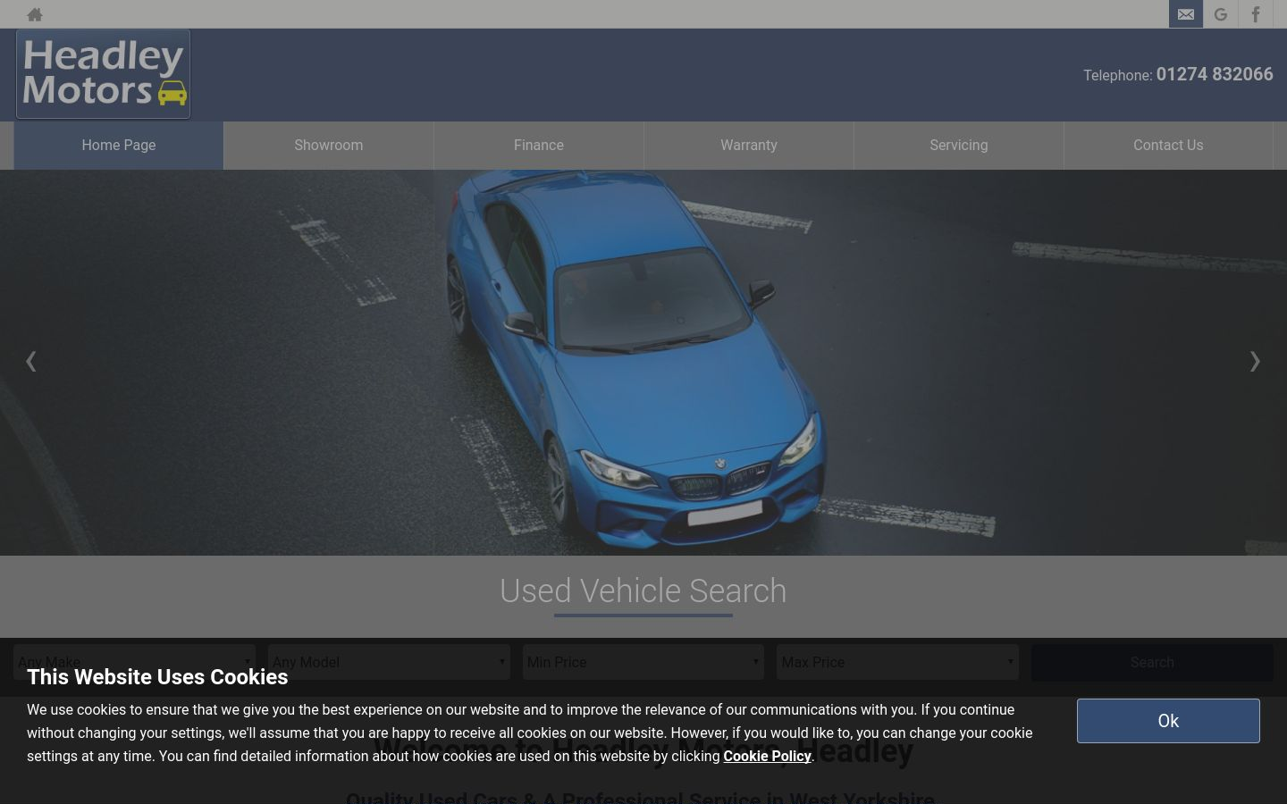Open the Finance menu item
This screenshot has width=1287, height=804.
pos(539,146)
